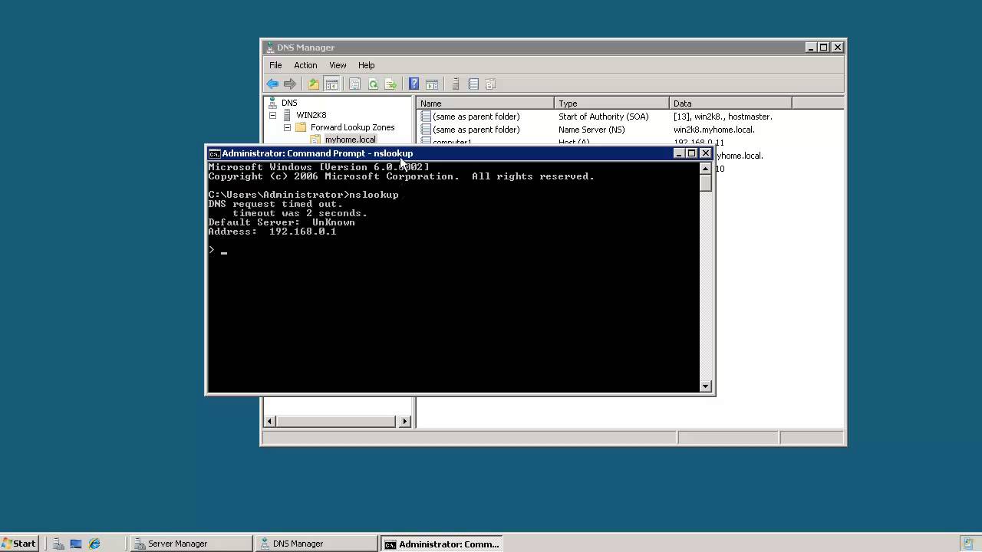Export list using toolbar icon

pyautogui.click(x=390, y=84)
